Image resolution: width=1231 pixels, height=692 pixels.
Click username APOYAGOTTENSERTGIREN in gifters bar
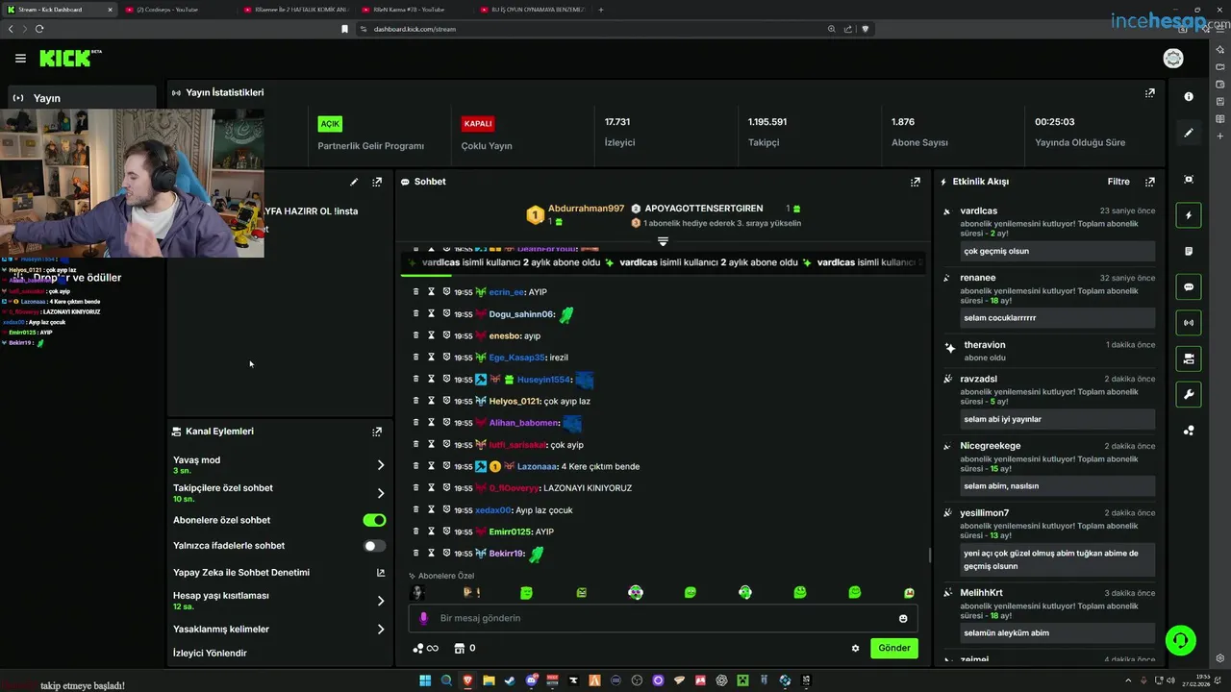pos(704,209)
